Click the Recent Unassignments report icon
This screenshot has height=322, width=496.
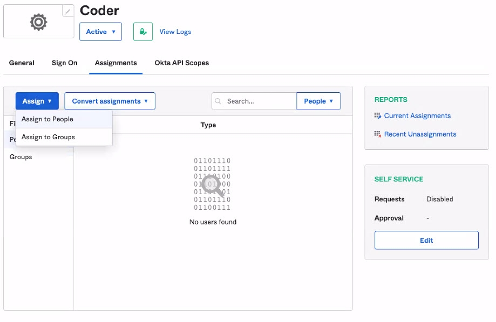pos(378,134)
